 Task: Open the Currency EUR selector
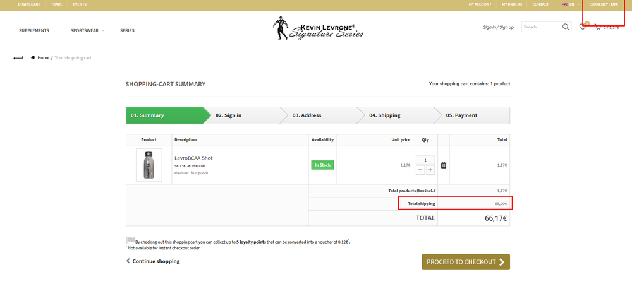pos(604,4)
